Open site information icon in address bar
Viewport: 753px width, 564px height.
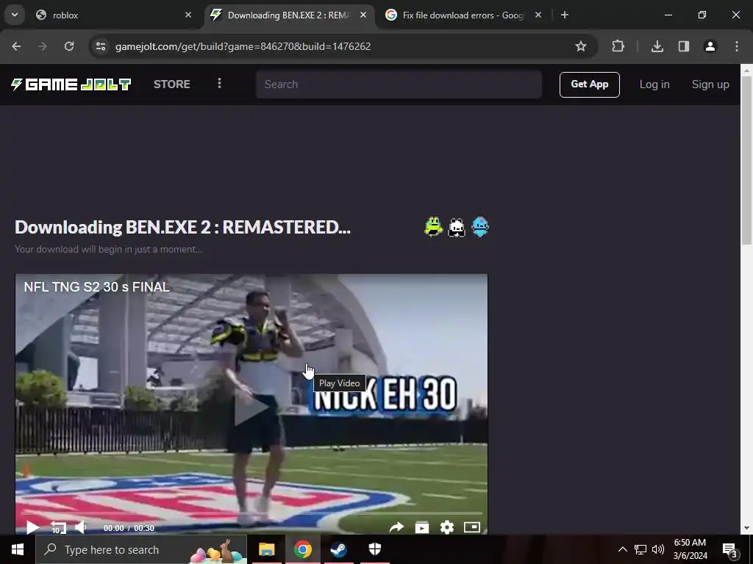pyautogui.click(x=101, y=46)
